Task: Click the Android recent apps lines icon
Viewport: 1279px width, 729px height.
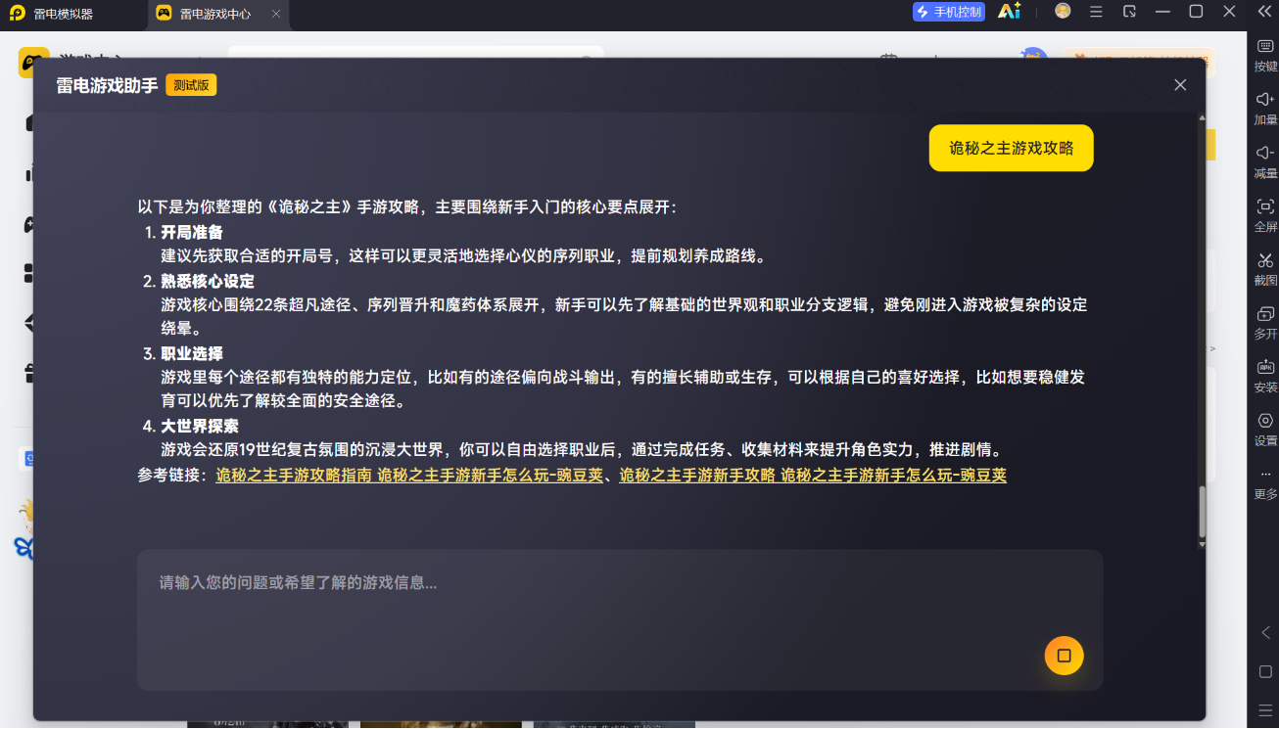Action: coord(1265,709)
